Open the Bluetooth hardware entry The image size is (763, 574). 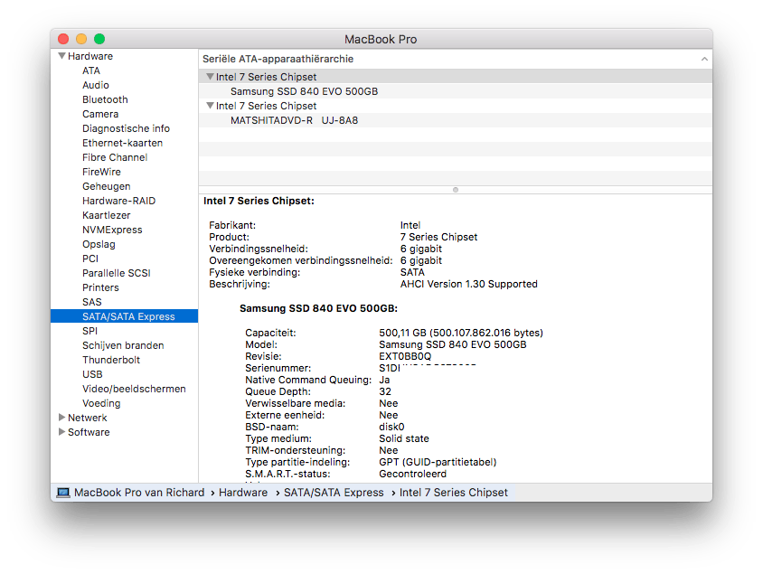(105, 99)
